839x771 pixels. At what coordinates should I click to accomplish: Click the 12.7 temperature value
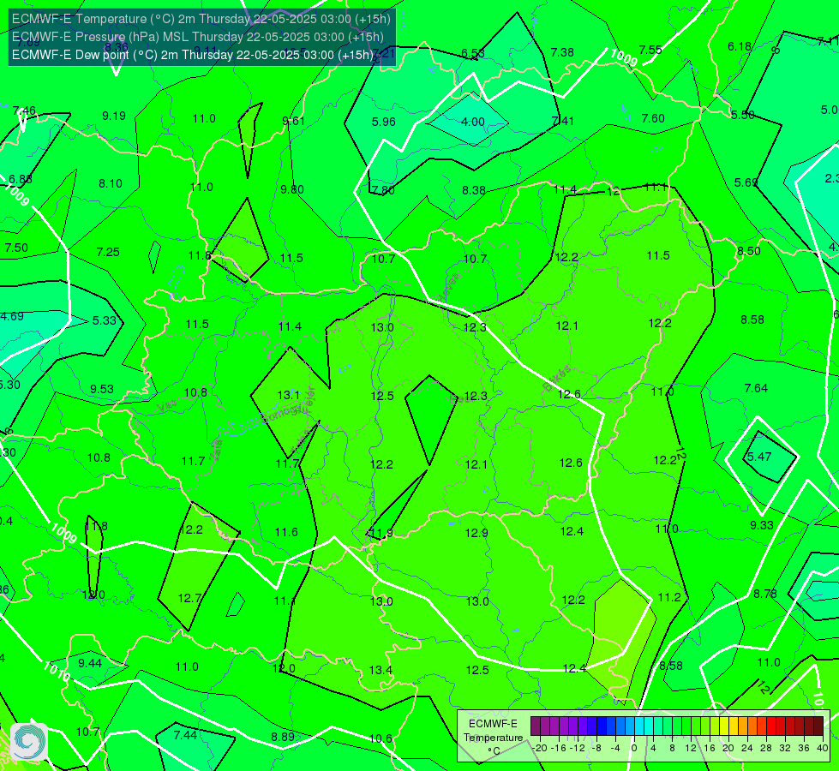click(189, 598)
